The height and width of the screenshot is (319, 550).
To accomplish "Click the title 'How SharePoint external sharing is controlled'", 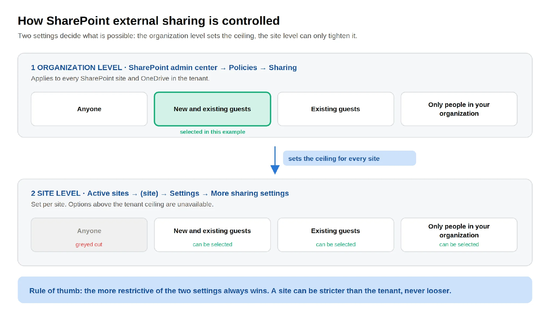I will (x=149, y=21).
